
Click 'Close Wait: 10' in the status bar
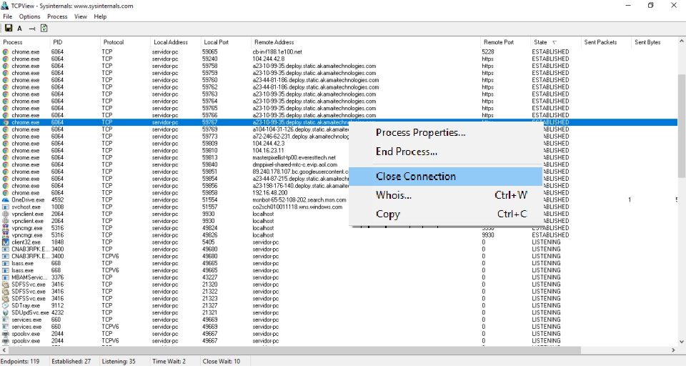pyautogui.click(x=222, y=362)
